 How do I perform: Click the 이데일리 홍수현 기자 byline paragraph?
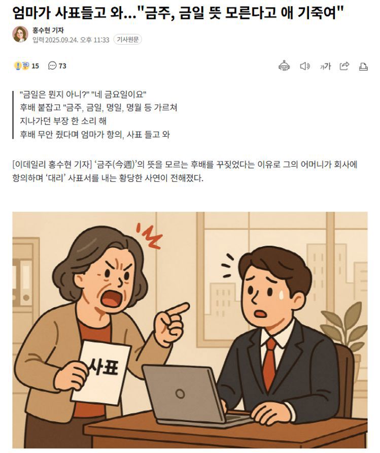(x=185, y=171)
